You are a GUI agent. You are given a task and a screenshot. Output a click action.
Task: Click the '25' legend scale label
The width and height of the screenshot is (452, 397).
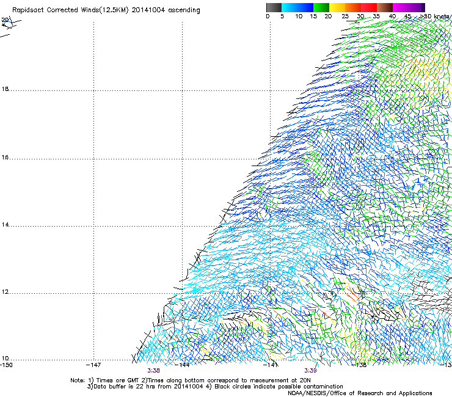pos(345,16)
